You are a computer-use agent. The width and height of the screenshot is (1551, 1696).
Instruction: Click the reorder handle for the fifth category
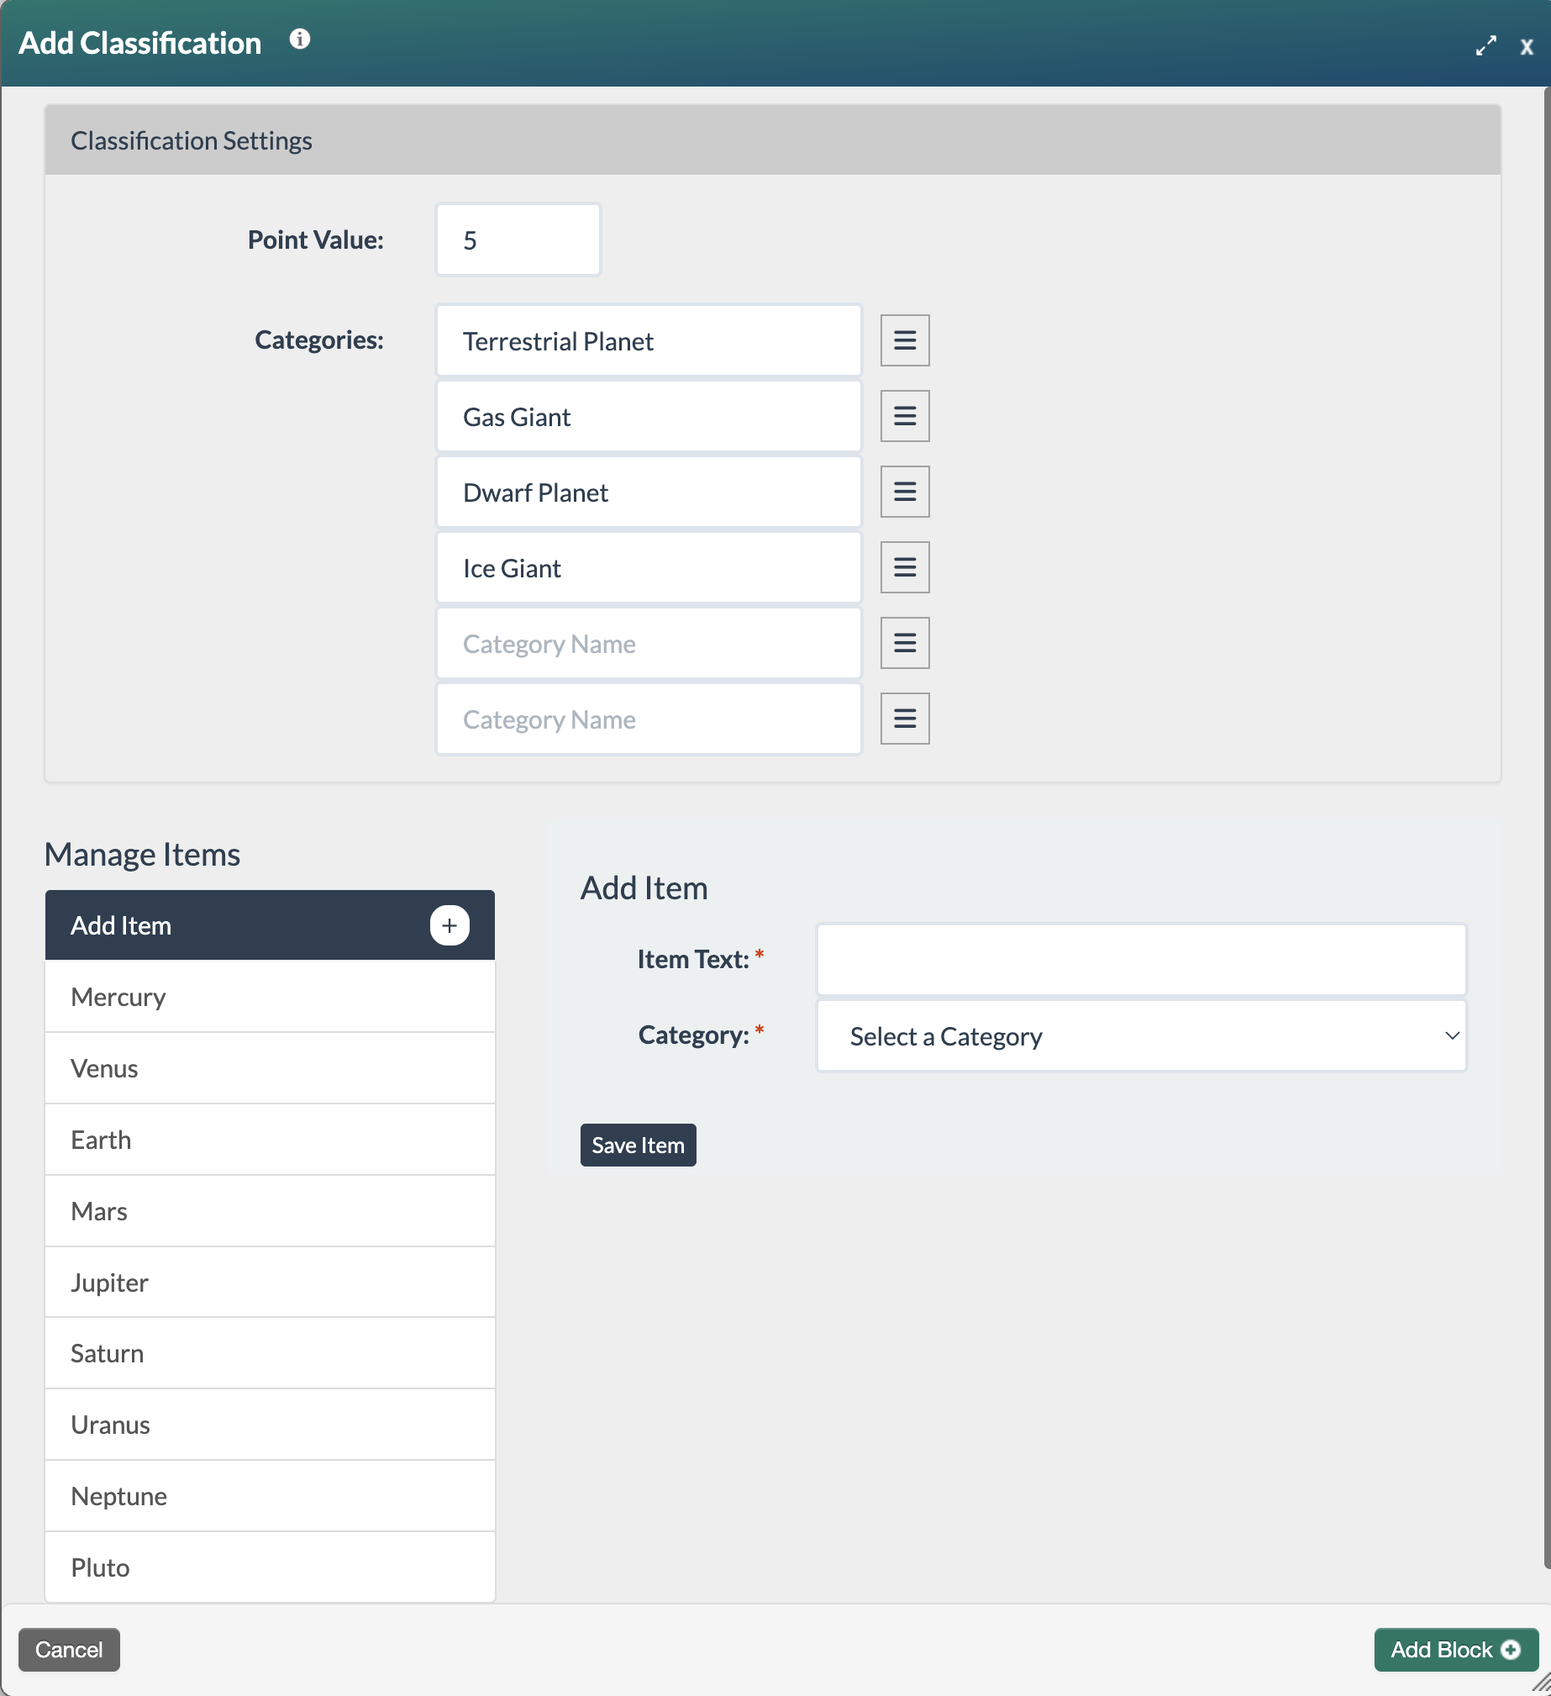[x=904, y=643]
